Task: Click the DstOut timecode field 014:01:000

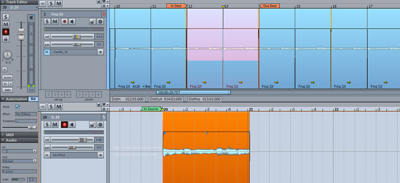Action: click(166, 99)
